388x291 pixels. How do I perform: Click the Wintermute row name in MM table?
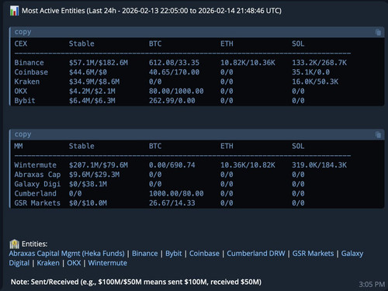point(35,165)
